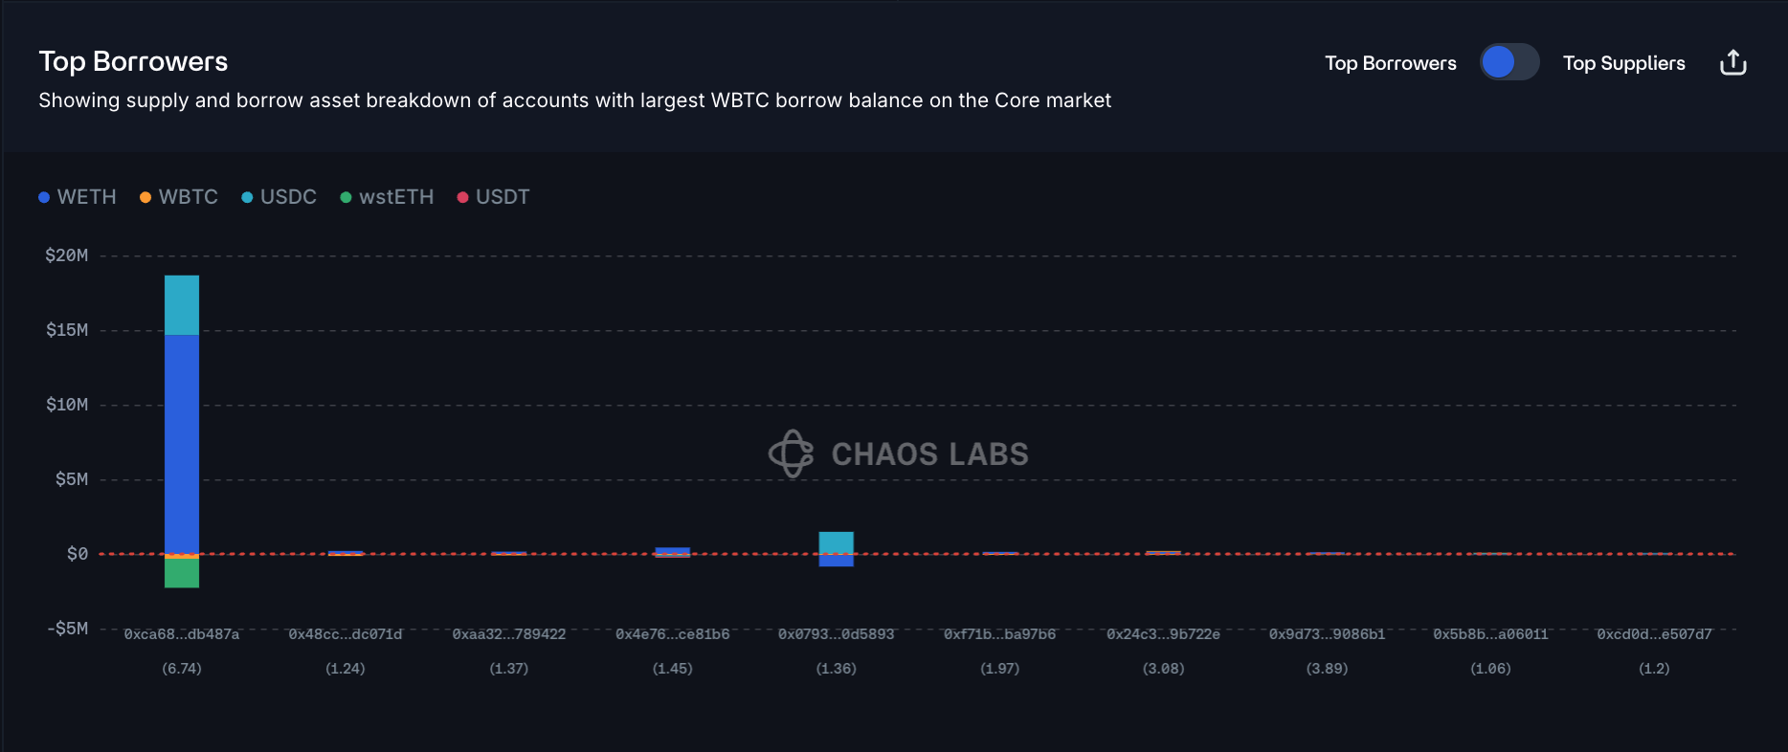This screenshot has width=1788, height=752.
Task: Click the export share icon
Action: click(1733, 63)
